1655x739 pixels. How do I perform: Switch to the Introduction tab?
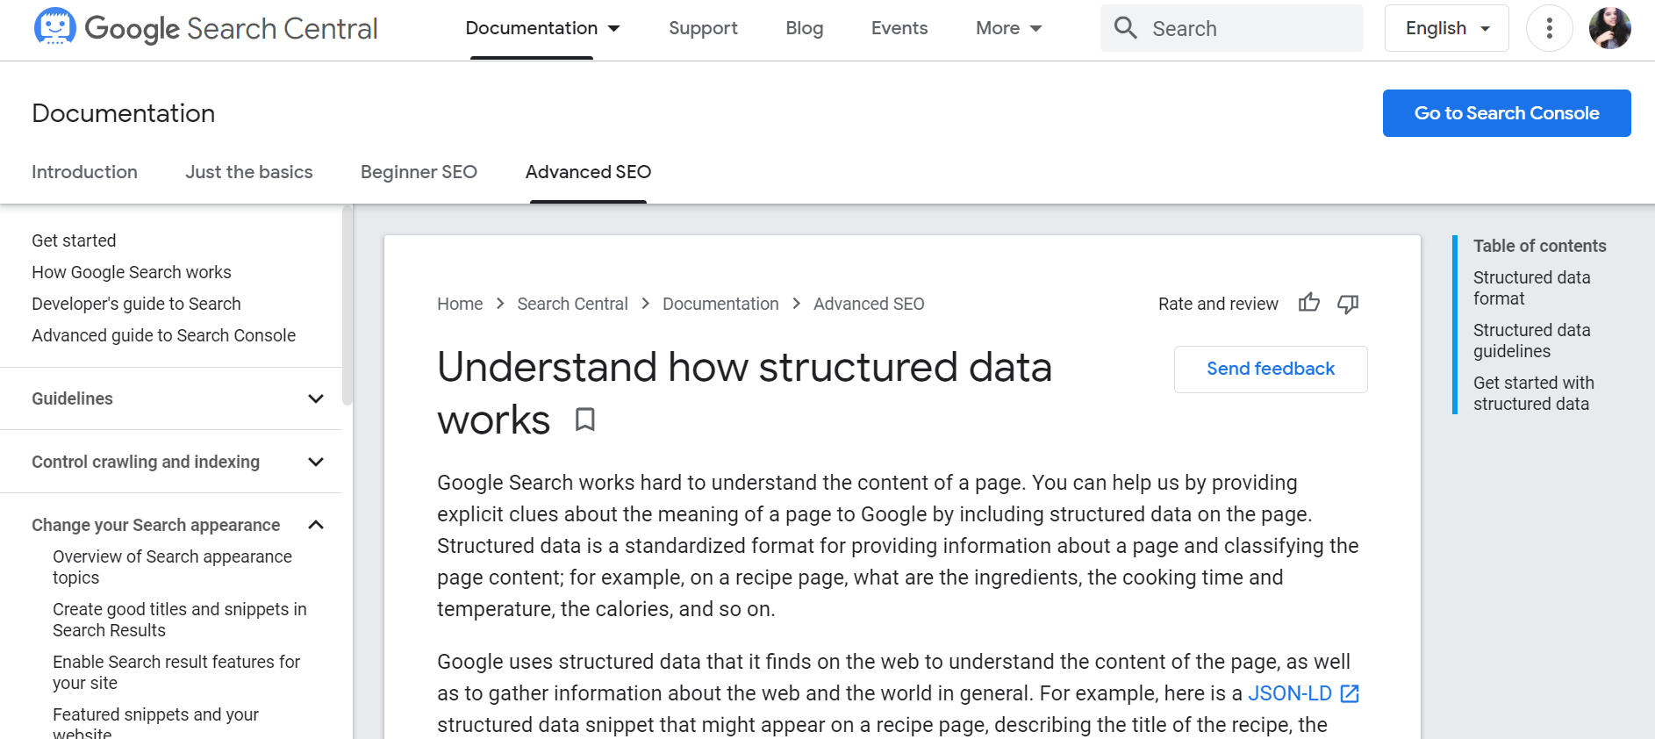pos(84,172)
